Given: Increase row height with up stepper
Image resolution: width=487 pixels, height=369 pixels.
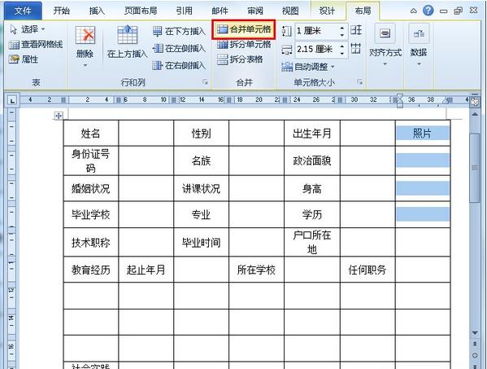Looking at the screenshot, I should click(342, 28).
